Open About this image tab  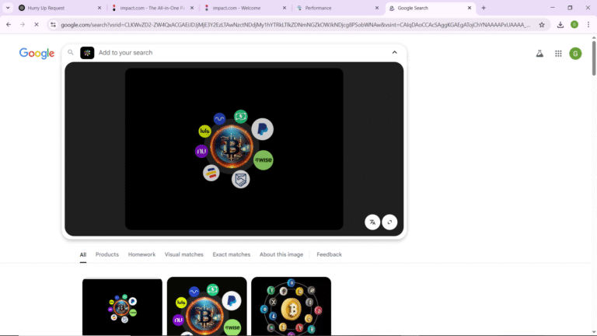coord(281,254)
